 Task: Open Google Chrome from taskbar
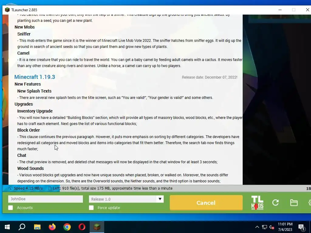67,227
